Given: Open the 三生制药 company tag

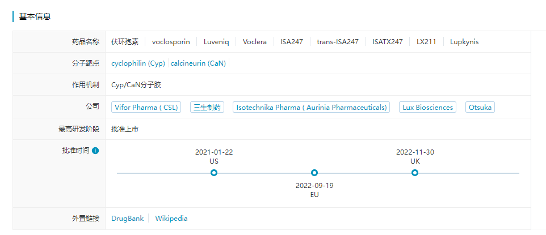Looking at the screenshot, I should click(207, 107).
